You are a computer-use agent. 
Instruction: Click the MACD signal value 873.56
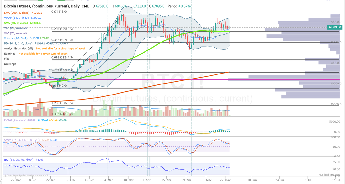click(x=53, y=120)
